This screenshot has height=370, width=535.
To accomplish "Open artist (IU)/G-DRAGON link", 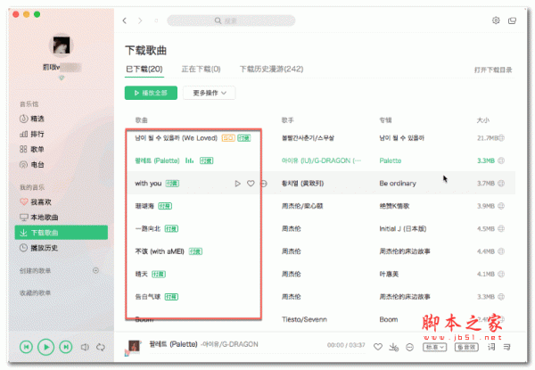I will 321,160.
